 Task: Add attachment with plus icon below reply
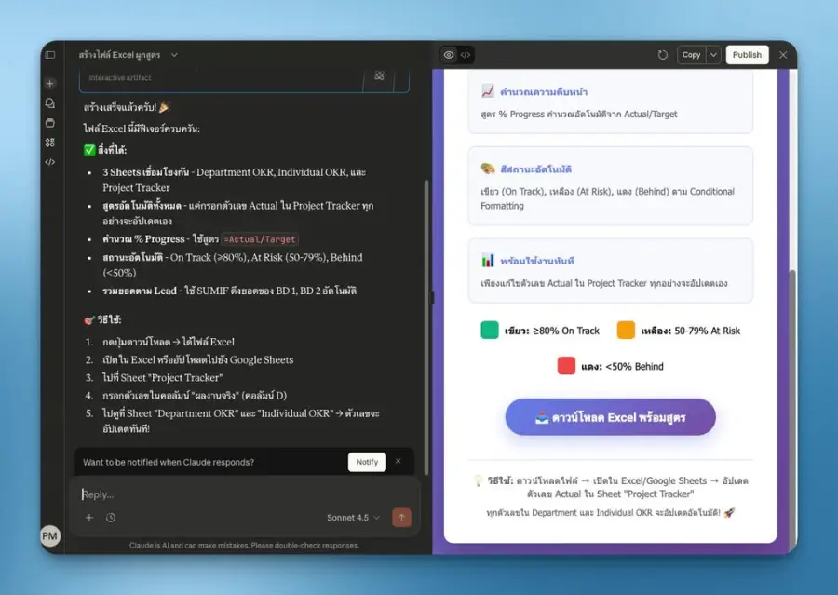coord(89,518)
